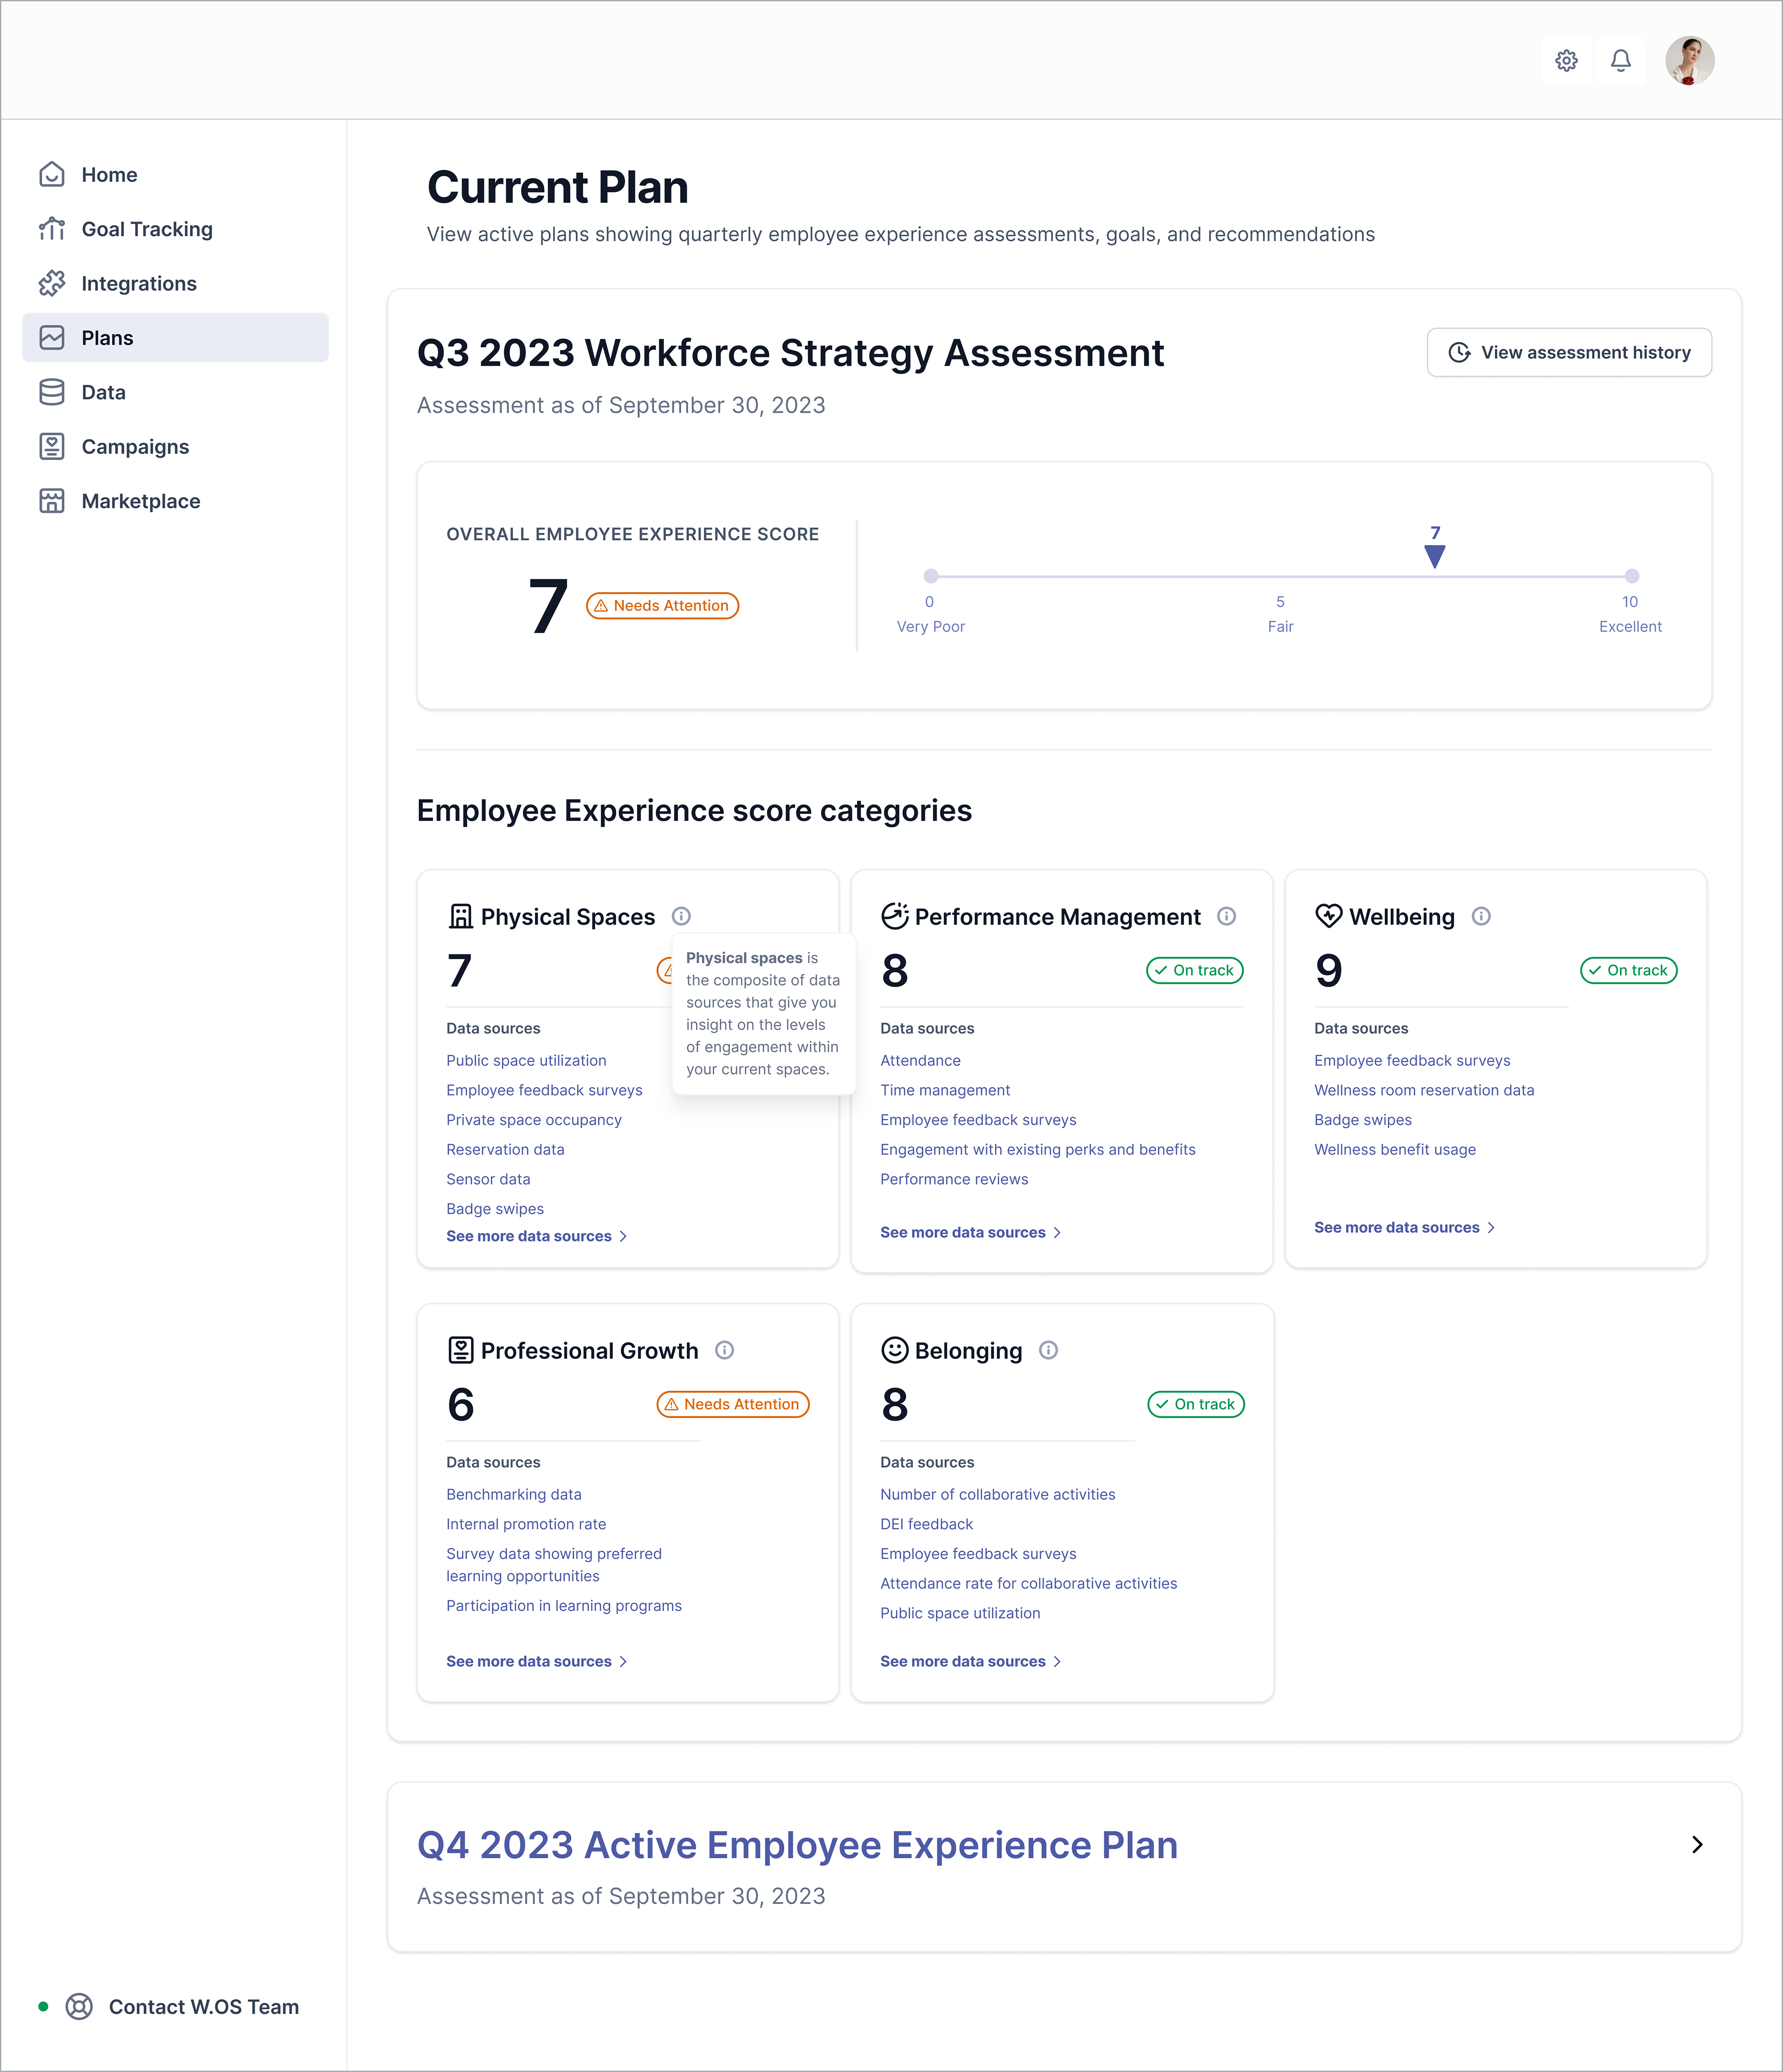The image size is (1783, 2072).
Task: Expand Professional Growth See more data sources
Action: tap(537, 1662)
